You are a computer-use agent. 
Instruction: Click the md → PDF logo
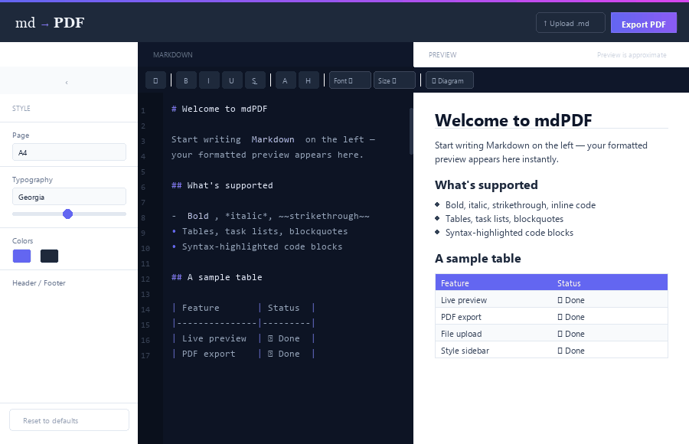coord(48,22)
